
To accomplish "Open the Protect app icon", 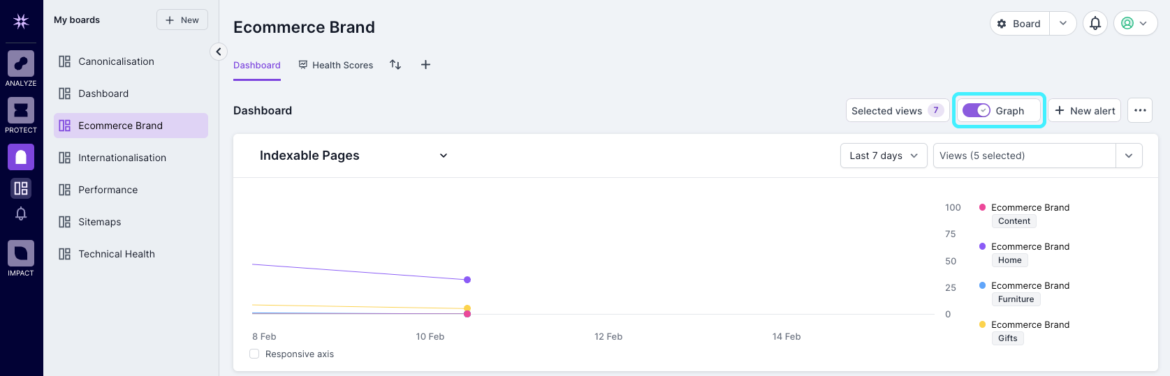I will [21, 110].
